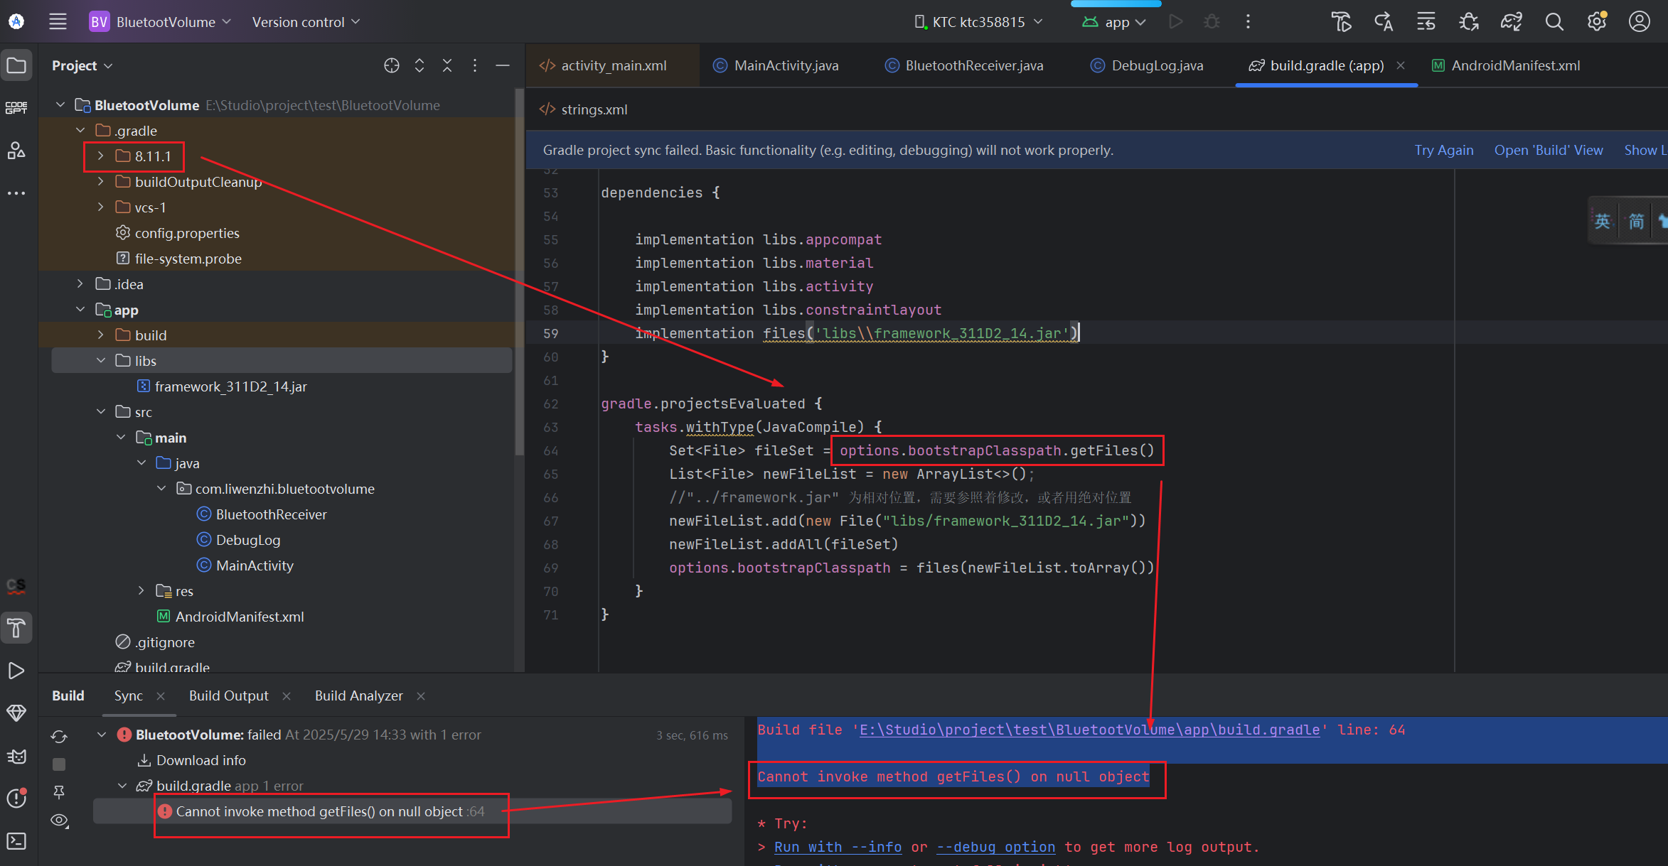Hide the Project panel
The height and width of the screenshot is (866, 1668).
tap(503, 65)
